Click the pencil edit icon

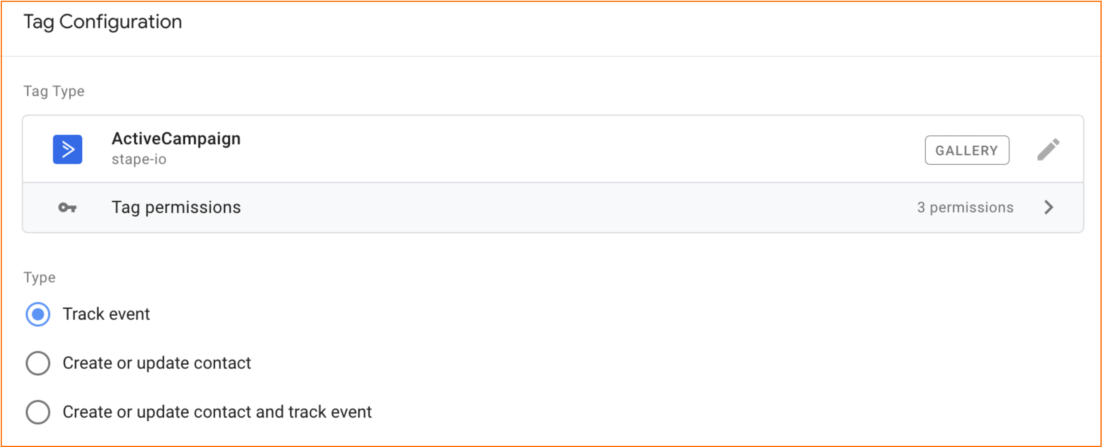click(x=1049, y=150)
